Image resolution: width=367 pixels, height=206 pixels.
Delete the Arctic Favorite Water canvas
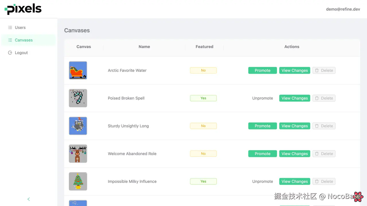(x=324, y=70)
